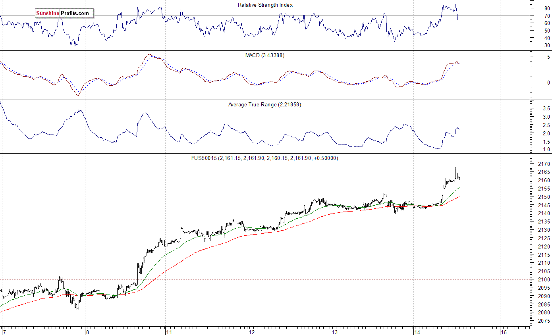
Task: Click the 2100 price axis label
Action: (x=544, y=279)
